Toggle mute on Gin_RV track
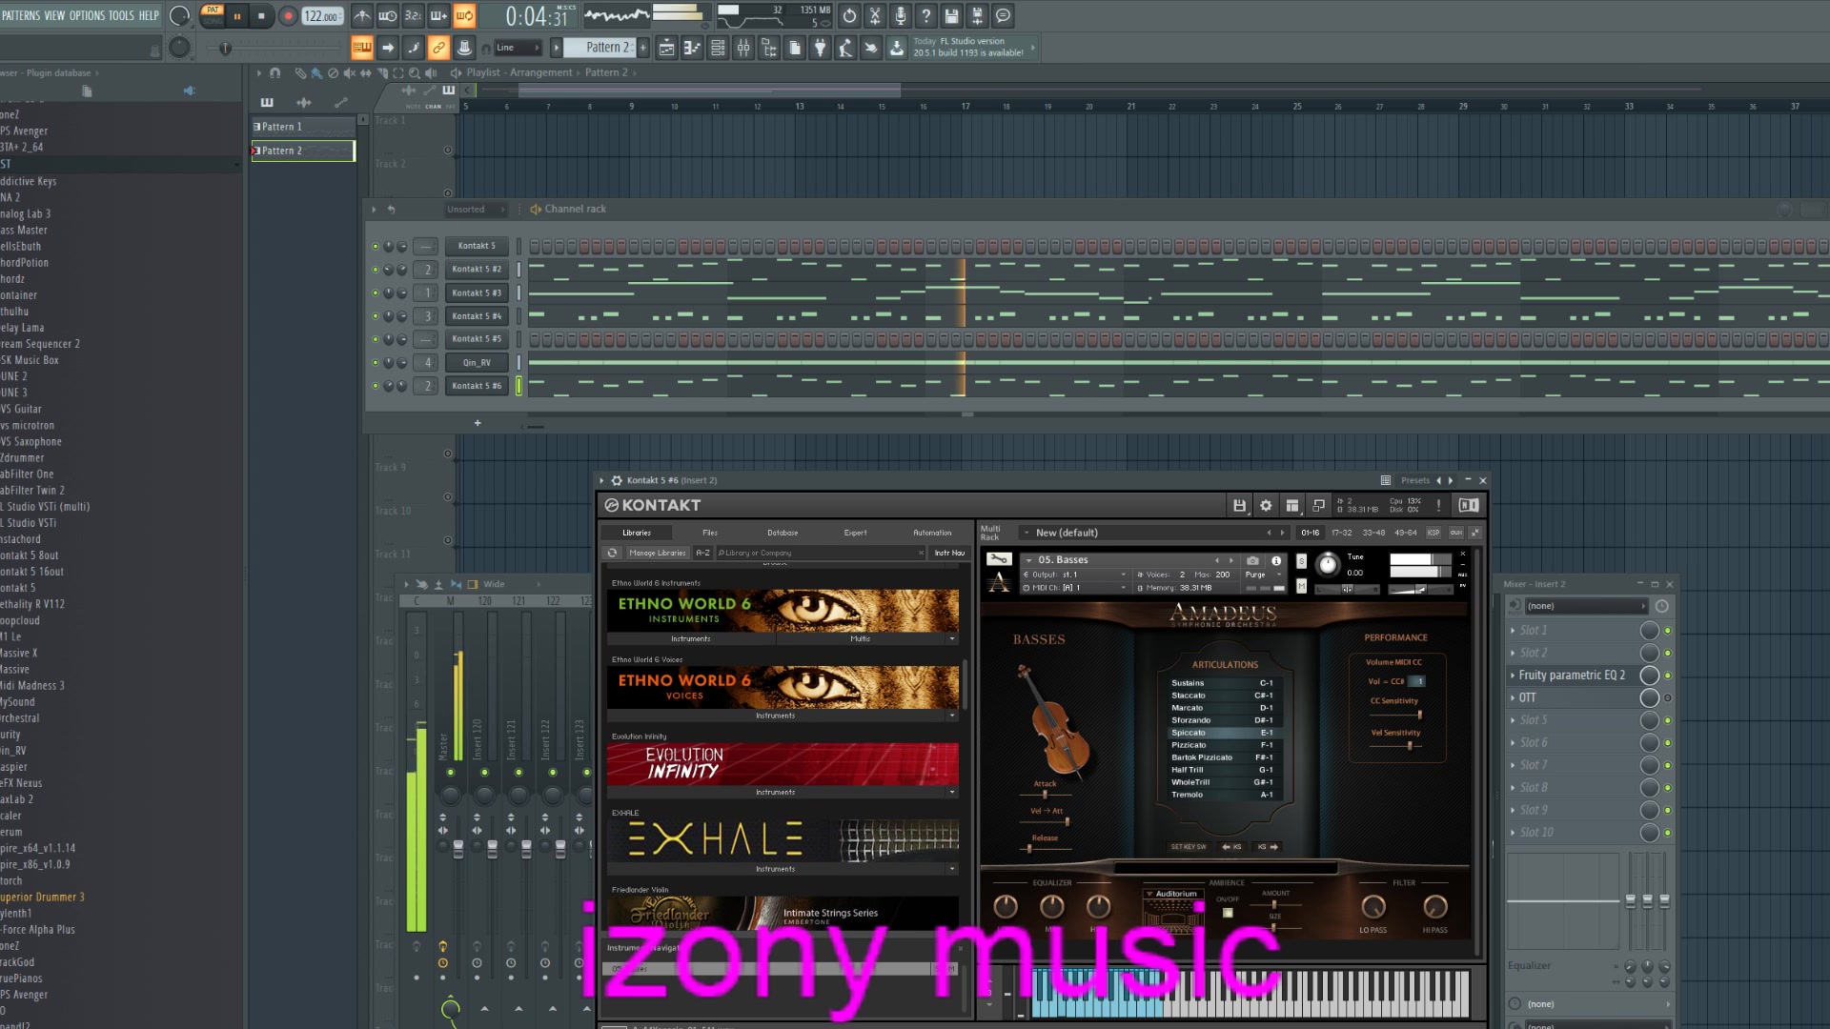The image size is (1830, 1029). coord(375,362)
